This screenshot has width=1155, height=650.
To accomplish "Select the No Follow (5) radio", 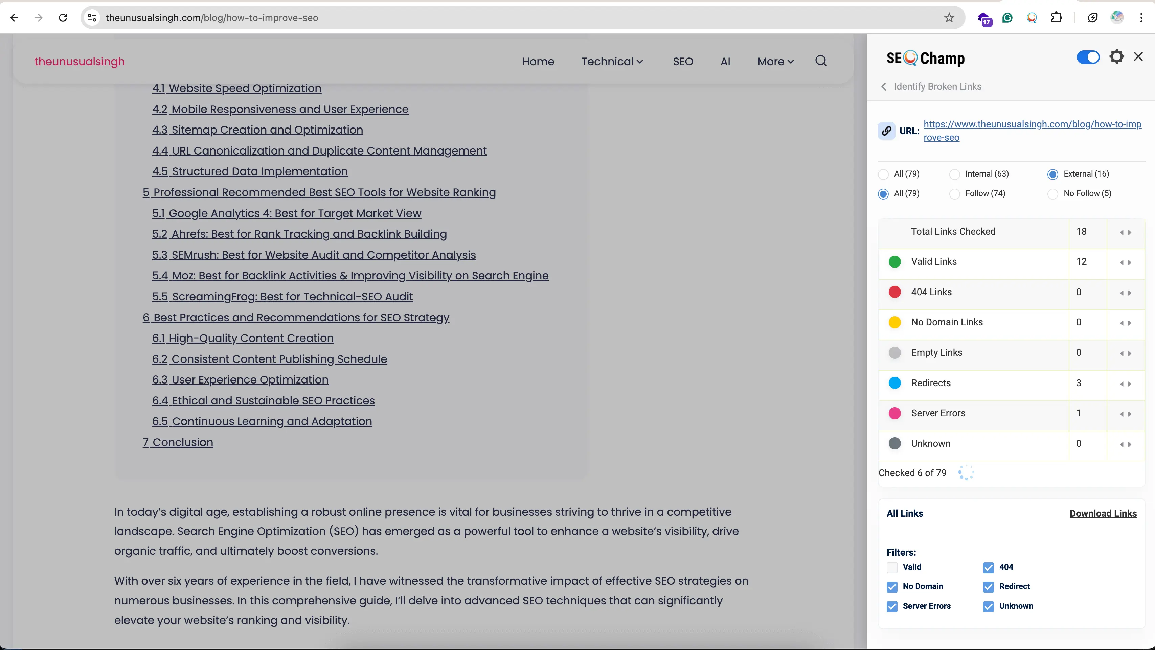I will [x=1053, y=194].
